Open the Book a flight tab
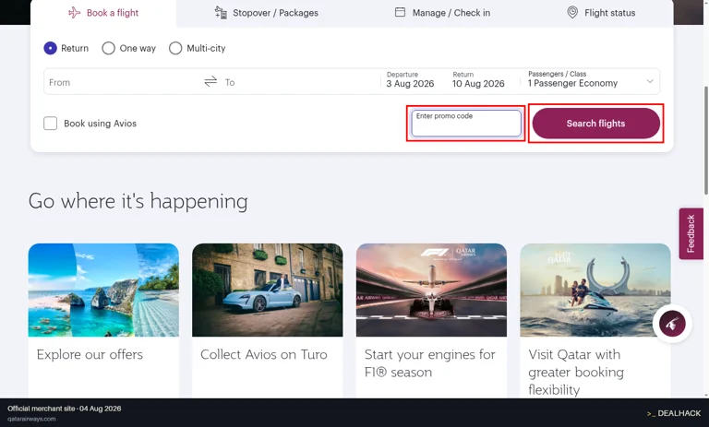The image size is (709, 427). tap(103, 13)
